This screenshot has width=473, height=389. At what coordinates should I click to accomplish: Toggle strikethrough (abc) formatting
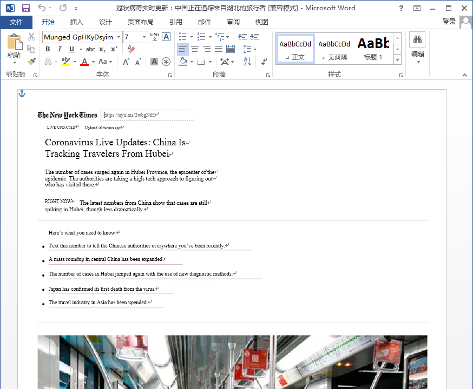click(x=90, y=49)
